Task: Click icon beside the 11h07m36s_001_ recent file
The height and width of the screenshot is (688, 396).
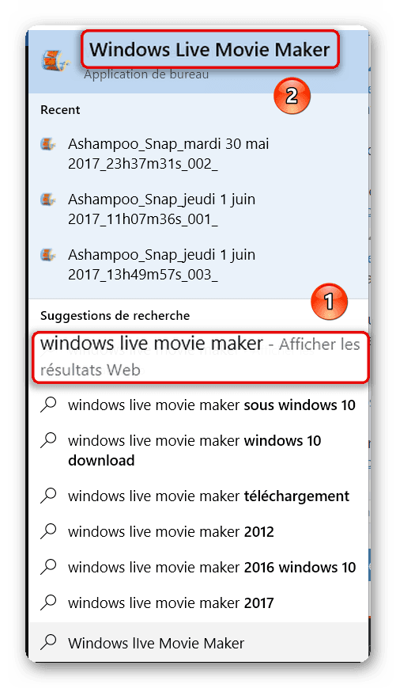Action: [48, 200]
